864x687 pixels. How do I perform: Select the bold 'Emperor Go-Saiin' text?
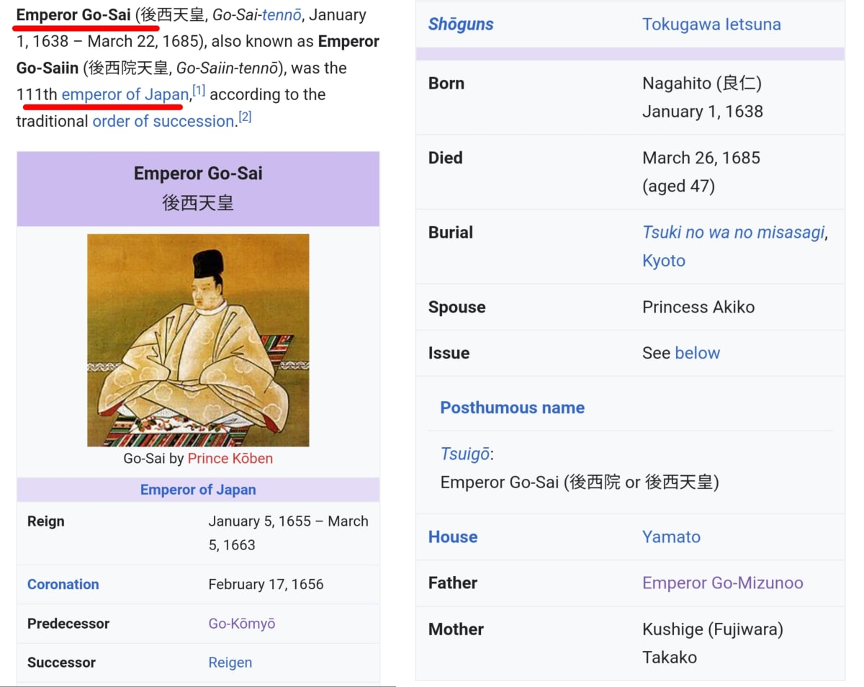pos(197,55)
